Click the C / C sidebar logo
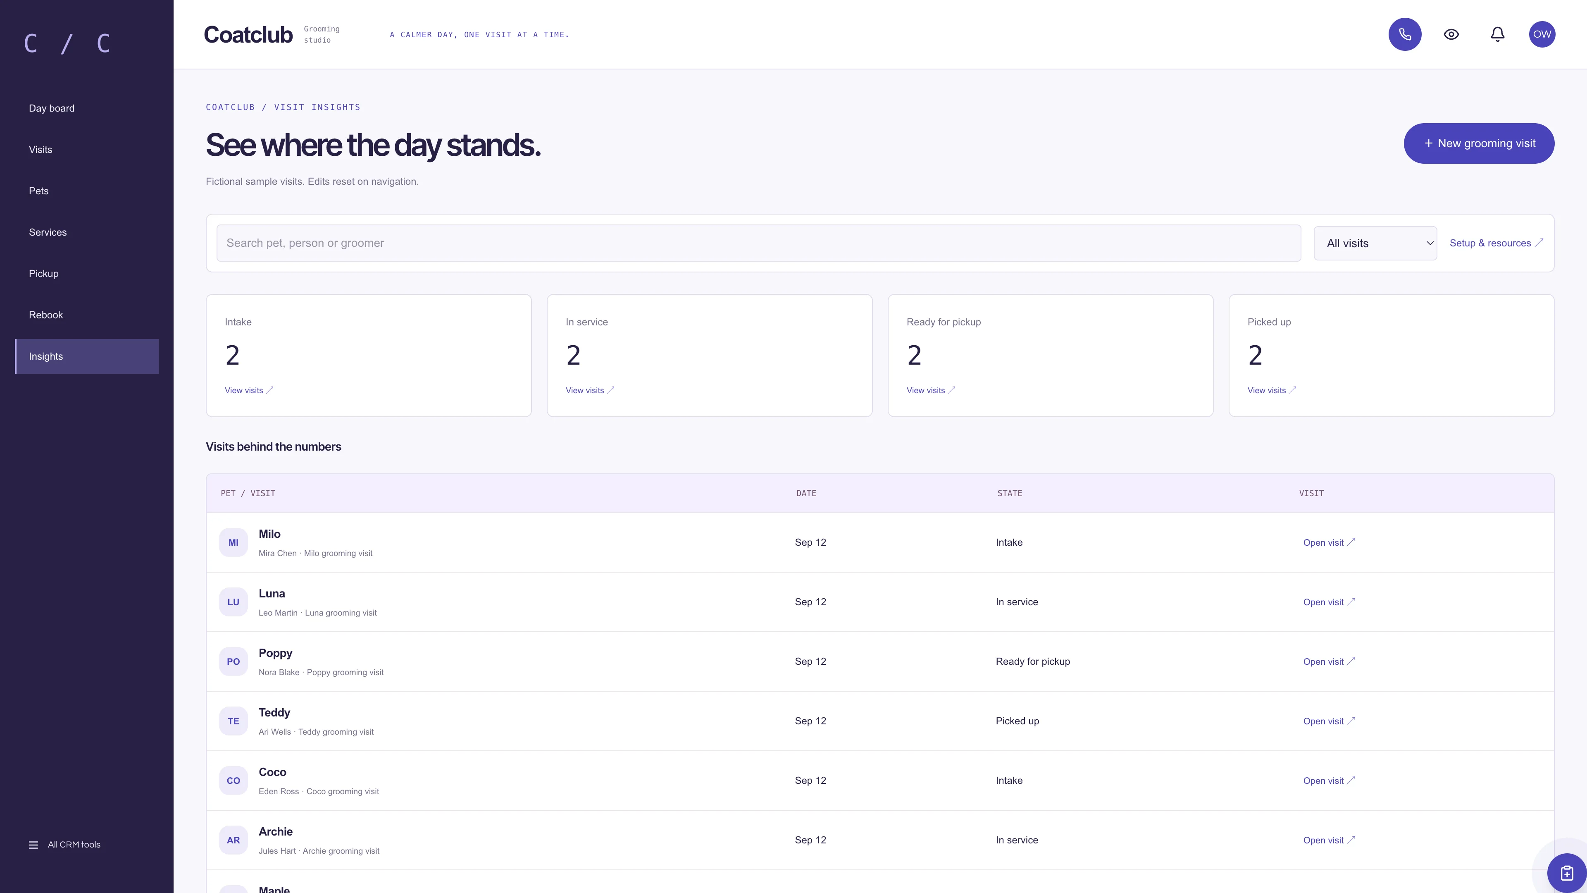Viewport: 1587px width, 893px height. point(67,44)
